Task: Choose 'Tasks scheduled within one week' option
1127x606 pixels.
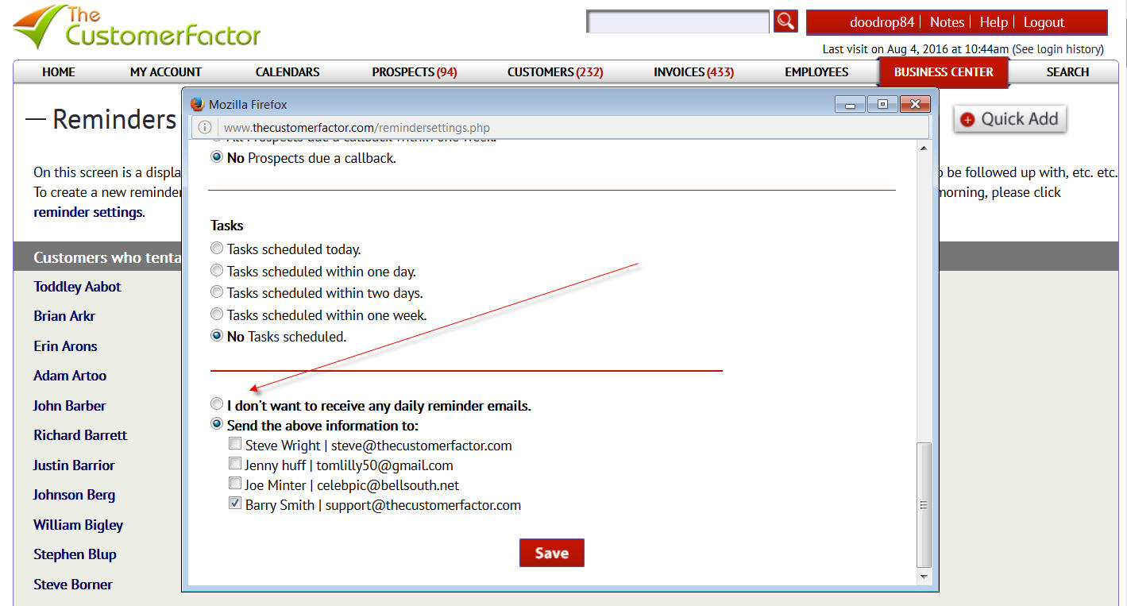Action: click(x=217, y=315)
